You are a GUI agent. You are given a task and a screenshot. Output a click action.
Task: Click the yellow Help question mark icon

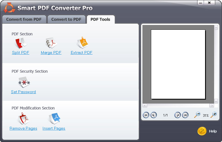point(202,131)
